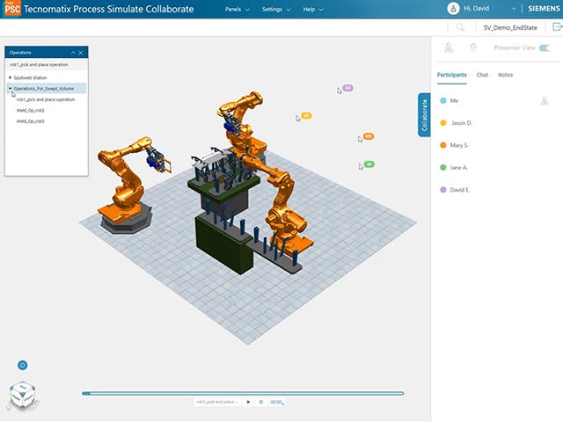Viewport: 563px width, 422px height.
Task: Collapse the Operations panel with chevron icon
Action: tap(73, 53)
